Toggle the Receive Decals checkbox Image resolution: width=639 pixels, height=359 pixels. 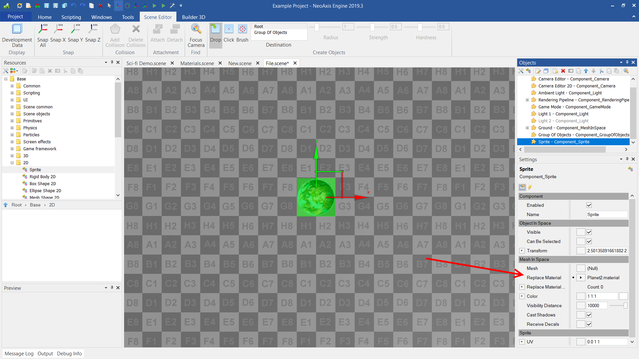pos(589,324)
